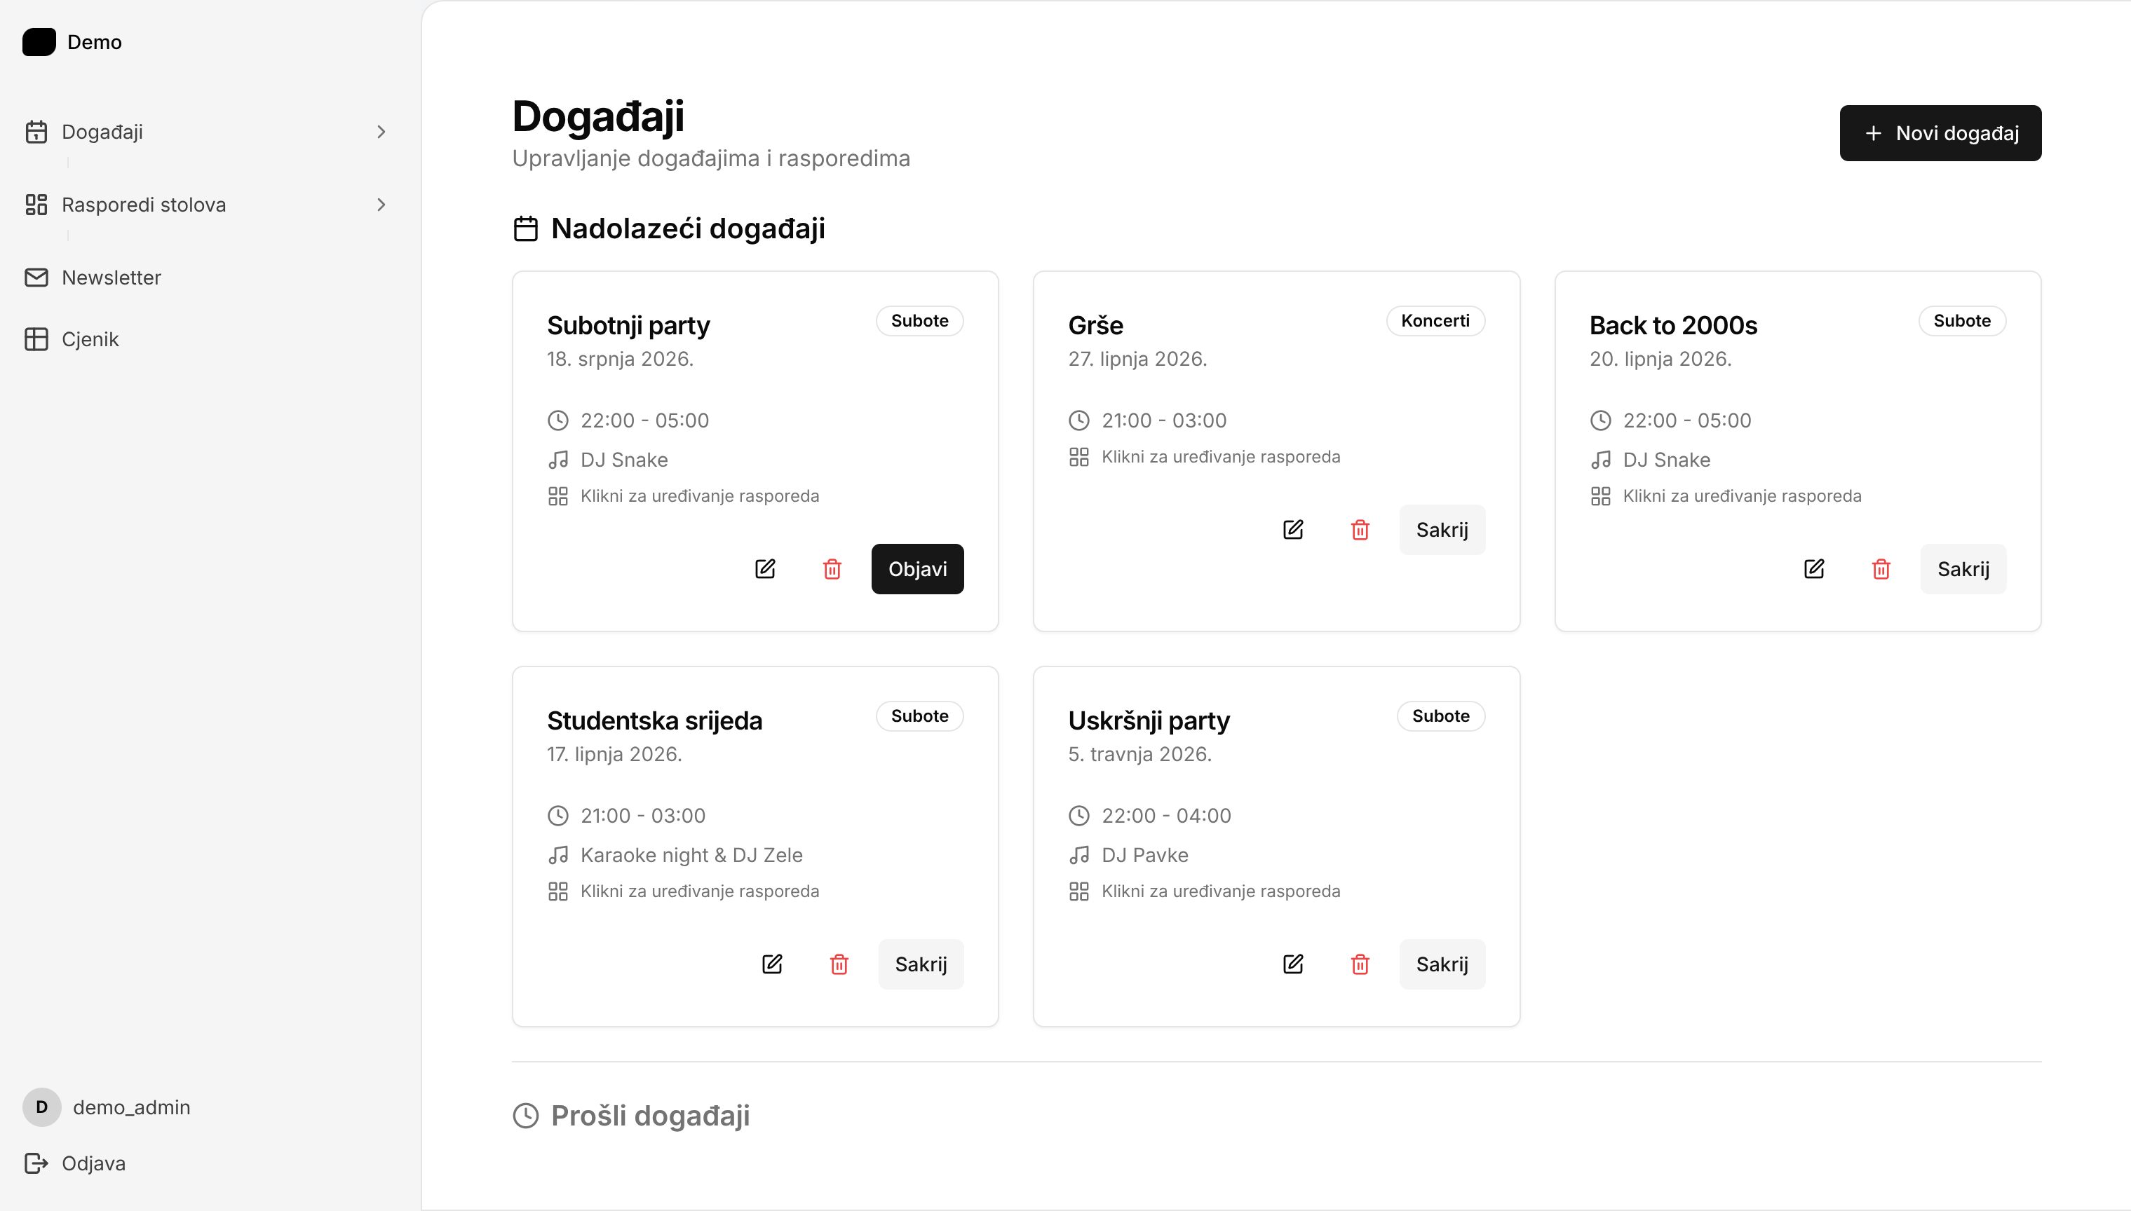Select the Rasporedi stolova grid icon
This screenshot has height=1211, width=2131.
(x=36, y=205)
